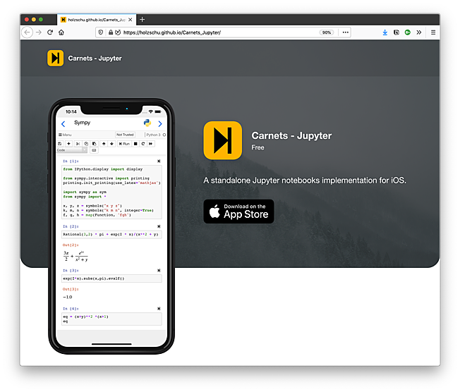Cut cell using scissors icon
This screenshot has width=460, height=392.
pyautogui.click(x=78, y=144)
